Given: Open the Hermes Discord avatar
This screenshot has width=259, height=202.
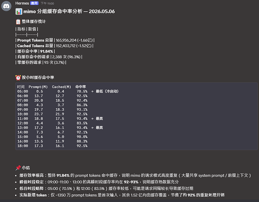Looking at the screenshot, I should pyautogui.click(x=6, y=6).
